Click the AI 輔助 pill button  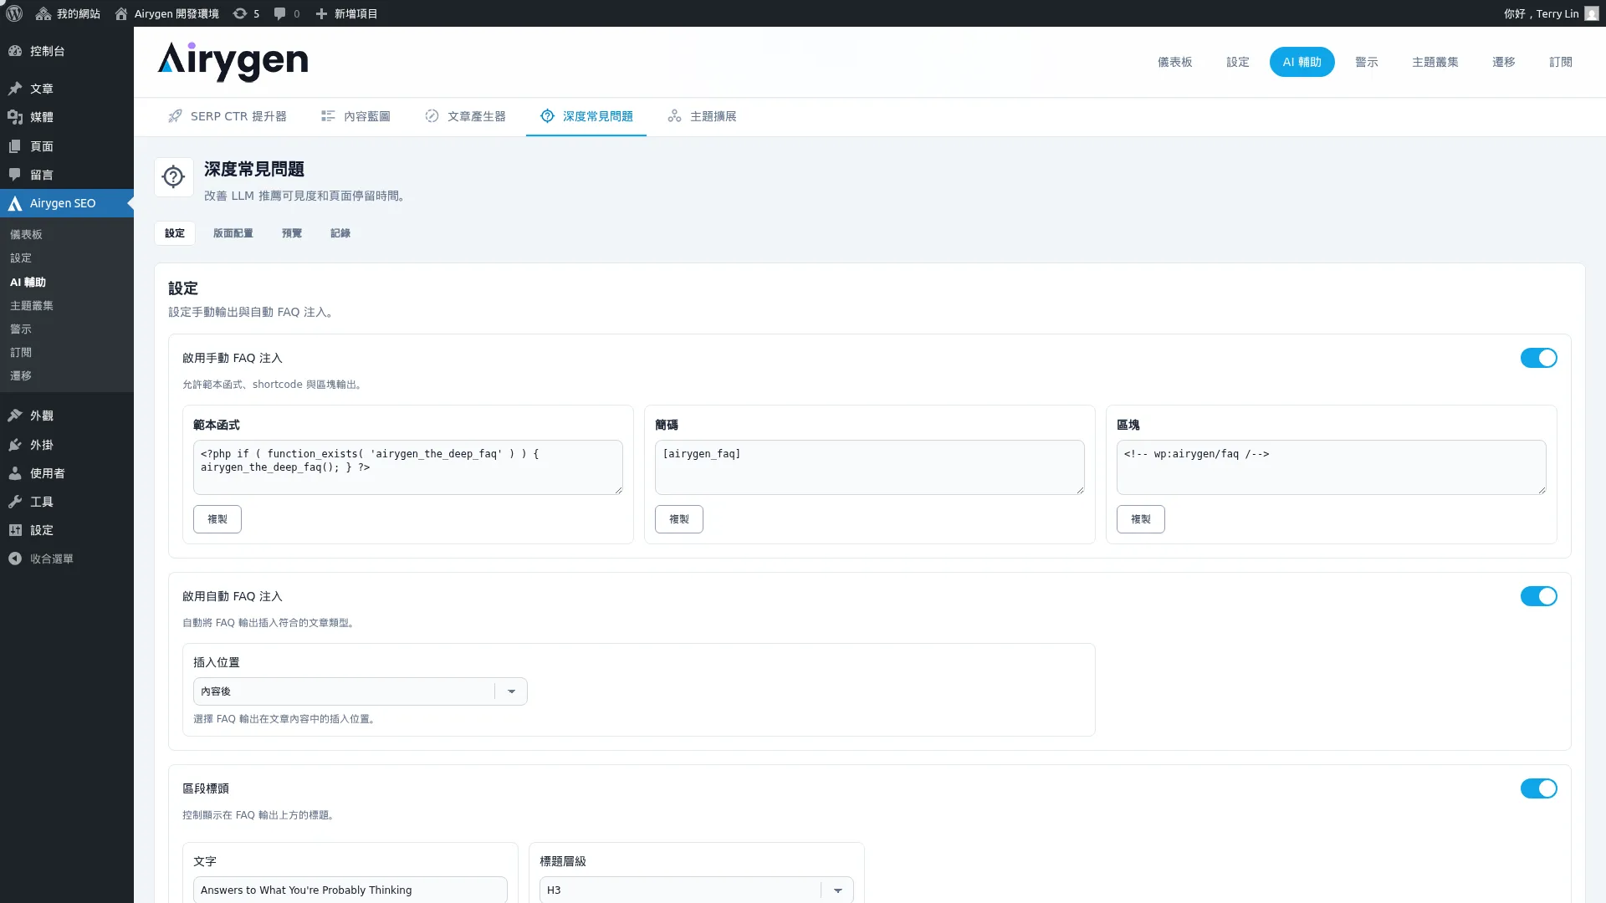(x=1302, y=62)
